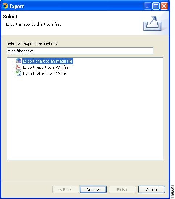
Task: Close the Export window with X
Action: pos(164,6)
